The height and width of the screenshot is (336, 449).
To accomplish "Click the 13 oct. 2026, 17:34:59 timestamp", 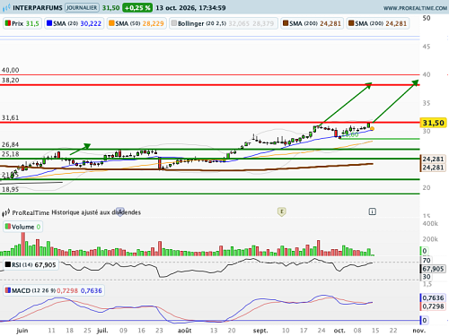I will 190,8.
